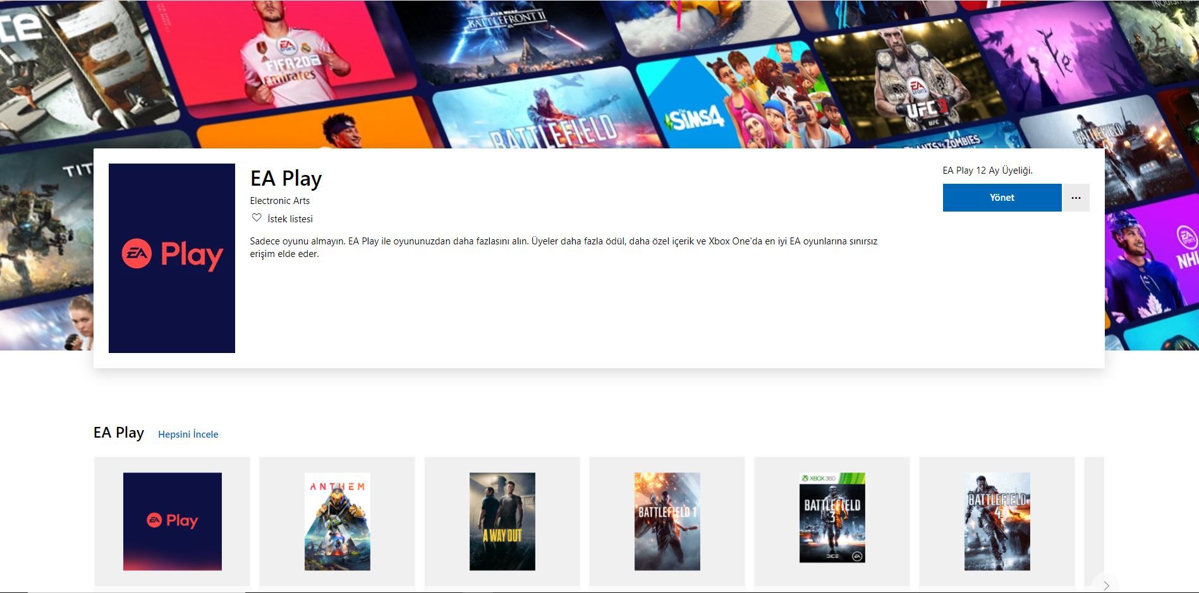
Task: Select the A Way Out game cover
Action: tap(502, 522)
